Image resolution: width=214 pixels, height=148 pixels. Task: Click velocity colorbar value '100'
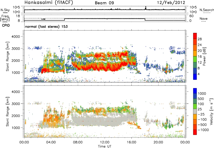point(201,104)
